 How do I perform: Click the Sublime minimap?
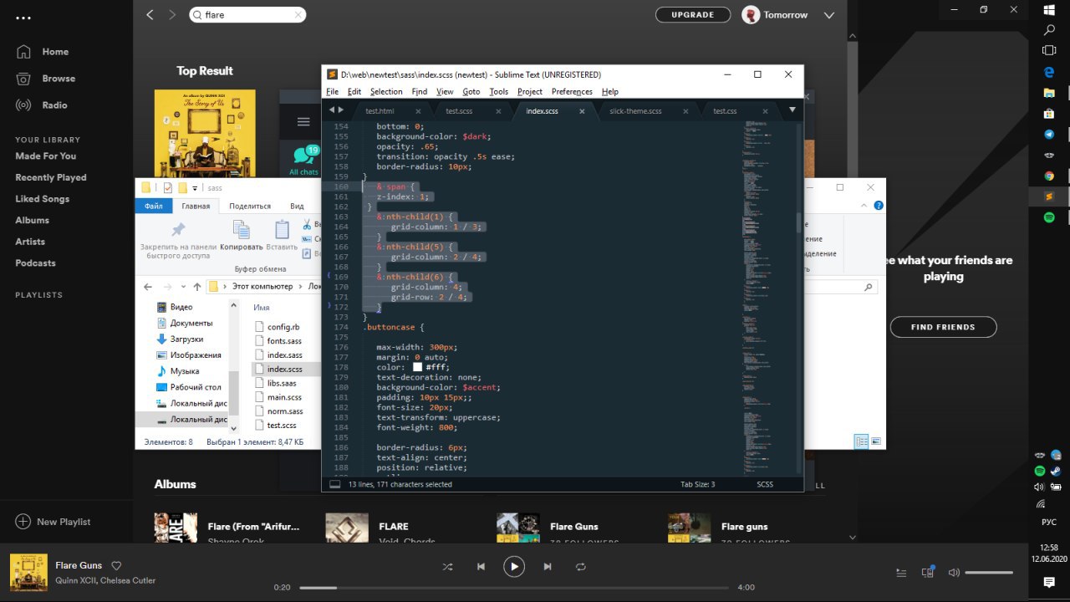click(767, 297)
